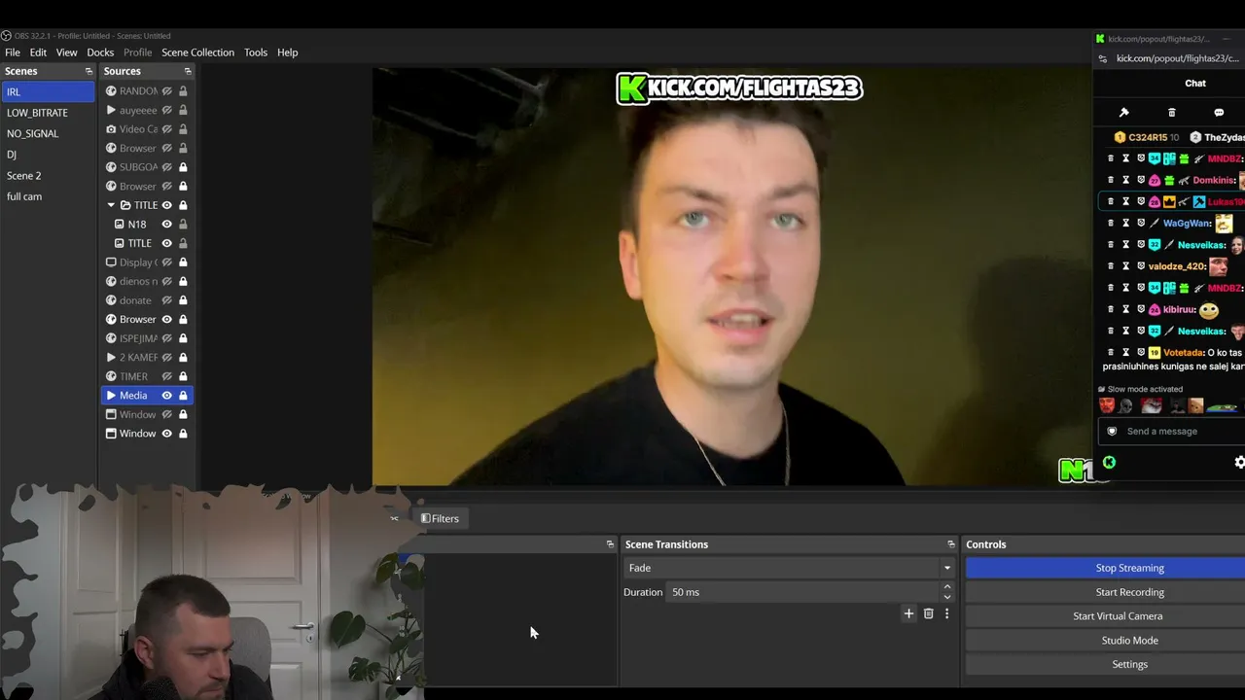1245x700 pixels.
Task: Show the TIMER source
Action: click(167, 376)
